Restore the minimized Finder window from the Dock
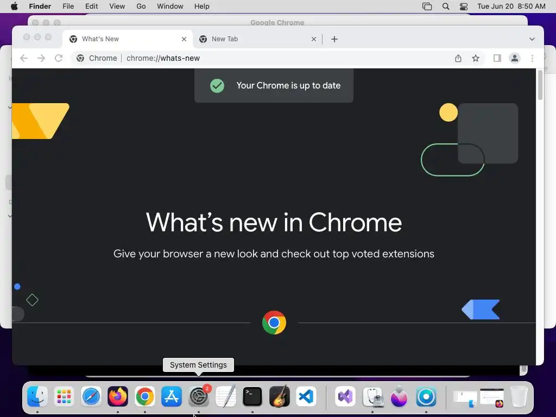Viewport: 556px width, 417px height. pyautogui.click(x=465, y=399)
